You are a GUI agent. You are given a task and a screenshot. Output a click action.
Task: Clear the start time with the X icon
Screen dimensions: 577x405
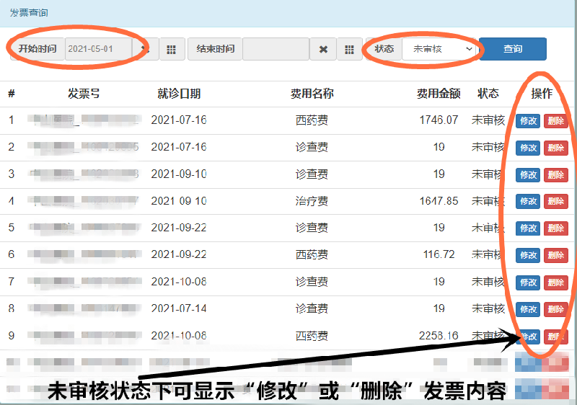(146, 49)
